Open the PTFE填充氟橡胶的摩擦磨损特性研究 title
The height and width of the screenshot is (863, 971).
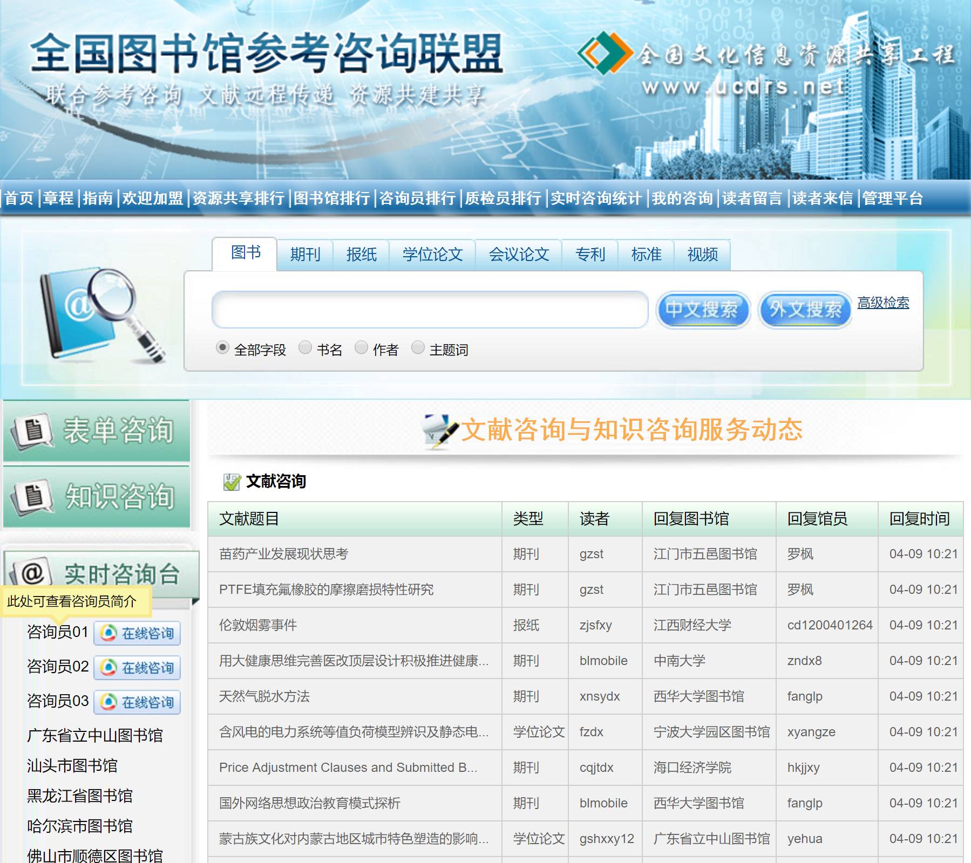326,590
